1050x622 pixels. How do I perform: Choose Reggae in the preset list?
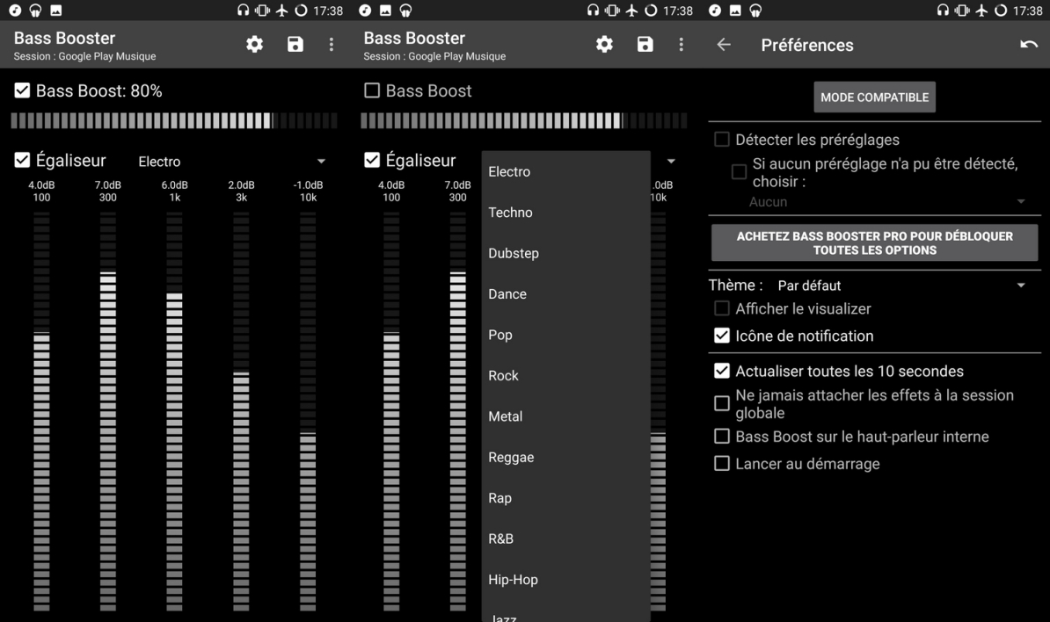(x=511, y=457)
